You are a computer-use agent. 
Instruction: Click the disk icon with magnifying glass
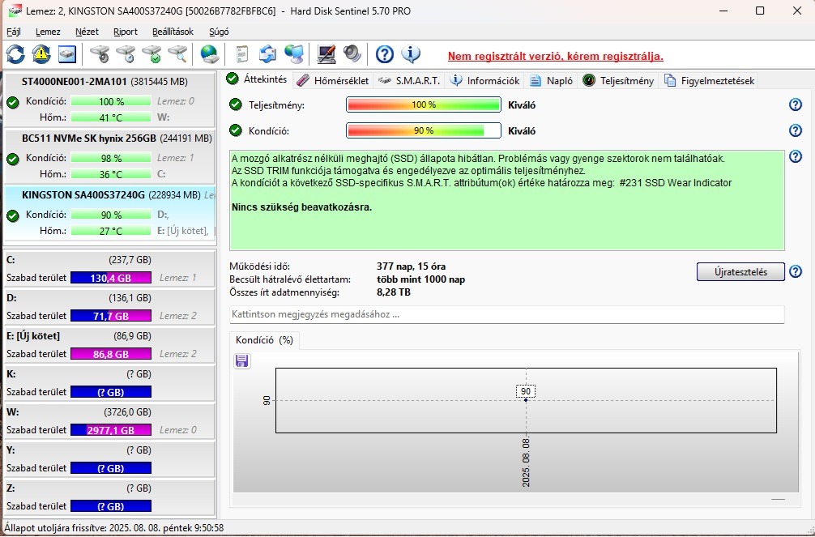click(x=177, y=54)
